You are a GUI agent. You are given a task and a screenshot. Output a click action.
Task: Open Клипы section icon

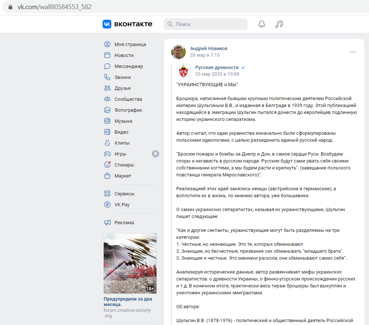[107, 143]
